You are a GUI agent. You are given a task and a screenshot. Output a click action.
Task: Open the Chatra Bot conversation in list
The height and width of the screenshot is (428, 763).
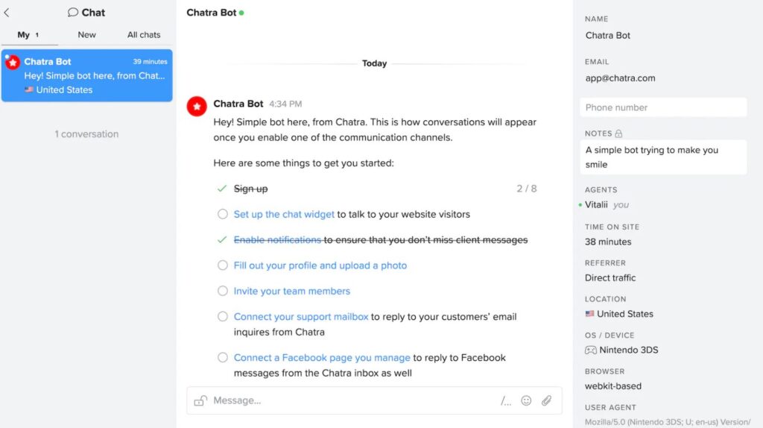point(87,75)
